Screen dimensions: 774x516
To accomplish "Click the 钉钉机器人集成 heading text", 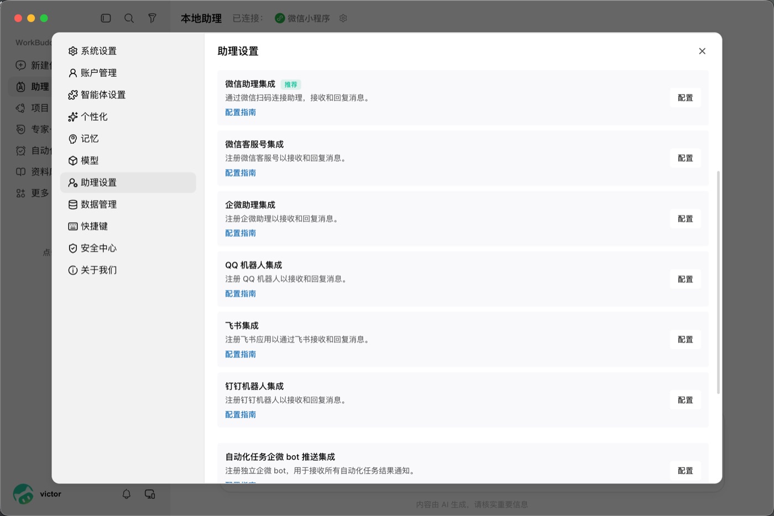I will (254, 386).
